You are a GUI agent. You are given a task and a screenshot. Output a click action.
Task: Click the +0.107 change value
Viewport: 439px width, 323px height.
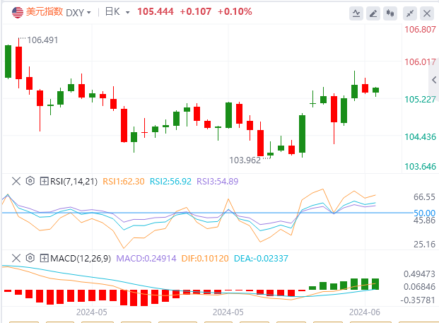click(x=195, y=12)
